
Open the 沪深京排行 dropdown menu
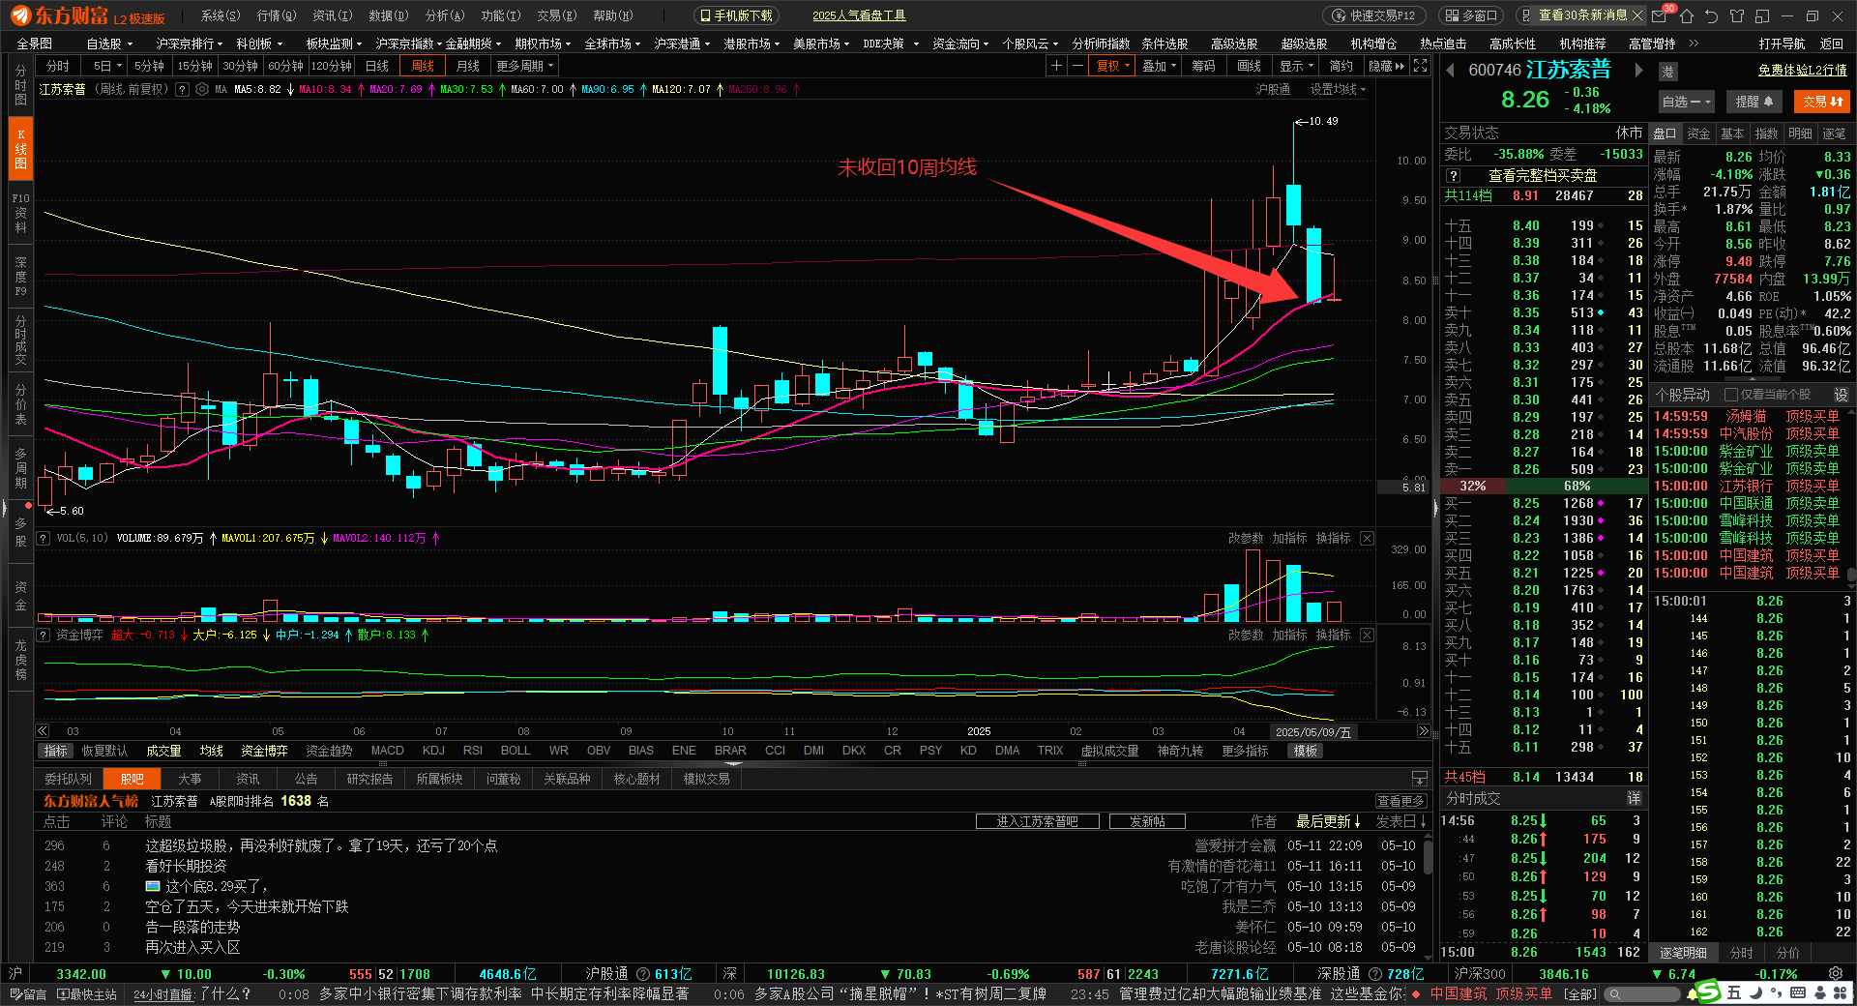189,44
